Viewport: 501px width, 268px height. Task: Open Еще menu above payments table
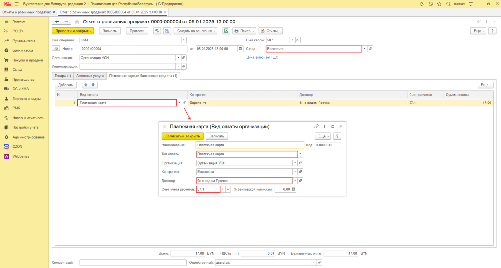[x=486, y=85]
